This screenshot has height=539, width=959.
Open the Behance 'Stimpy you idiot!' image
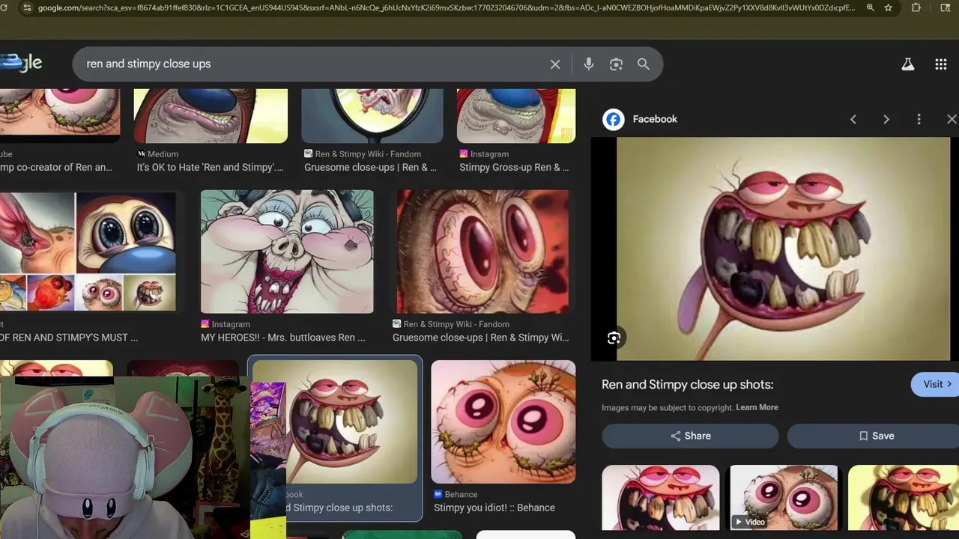503,421
